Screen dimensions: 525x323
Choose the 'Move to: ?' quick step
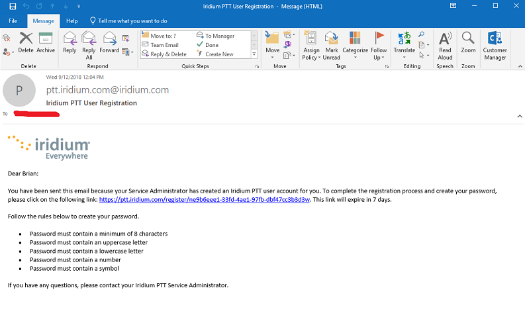click(x=160, y=36)
